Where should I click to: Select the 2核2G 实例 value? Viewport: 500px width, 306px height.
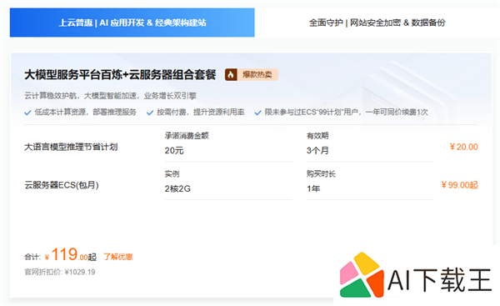(x=177, y=189)
